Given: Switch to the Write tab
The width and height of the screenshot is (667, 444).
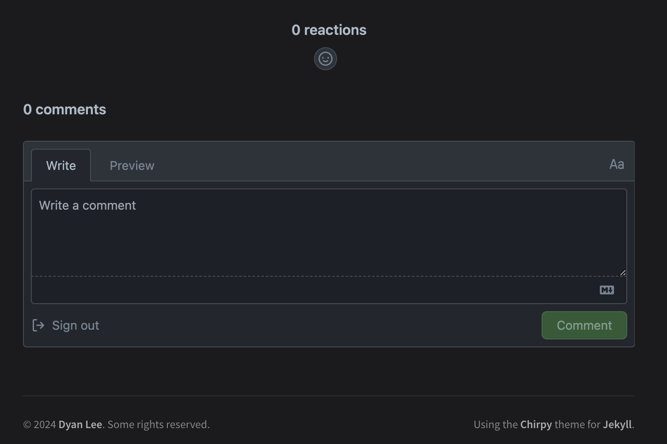Looking at the screenshot, I should (x=61, y=166).
